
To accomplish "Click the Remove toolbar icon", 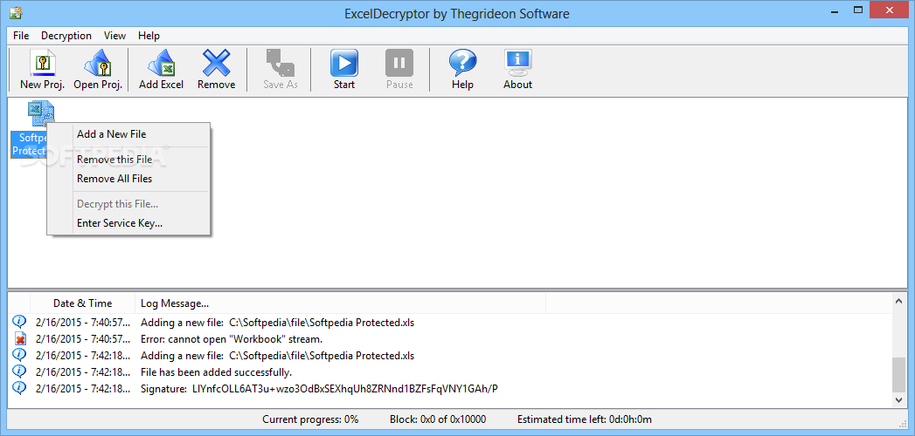I will tap(217, 63).
